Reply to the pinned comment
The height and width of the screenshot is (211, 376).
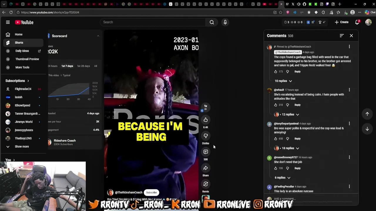298,72
